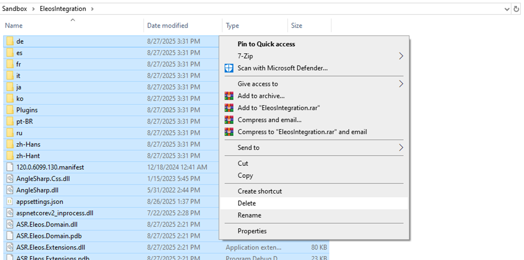The width and height of the screenshot is (524, 260).
Task: Click the es folder icon
Action: pos(10,53)
